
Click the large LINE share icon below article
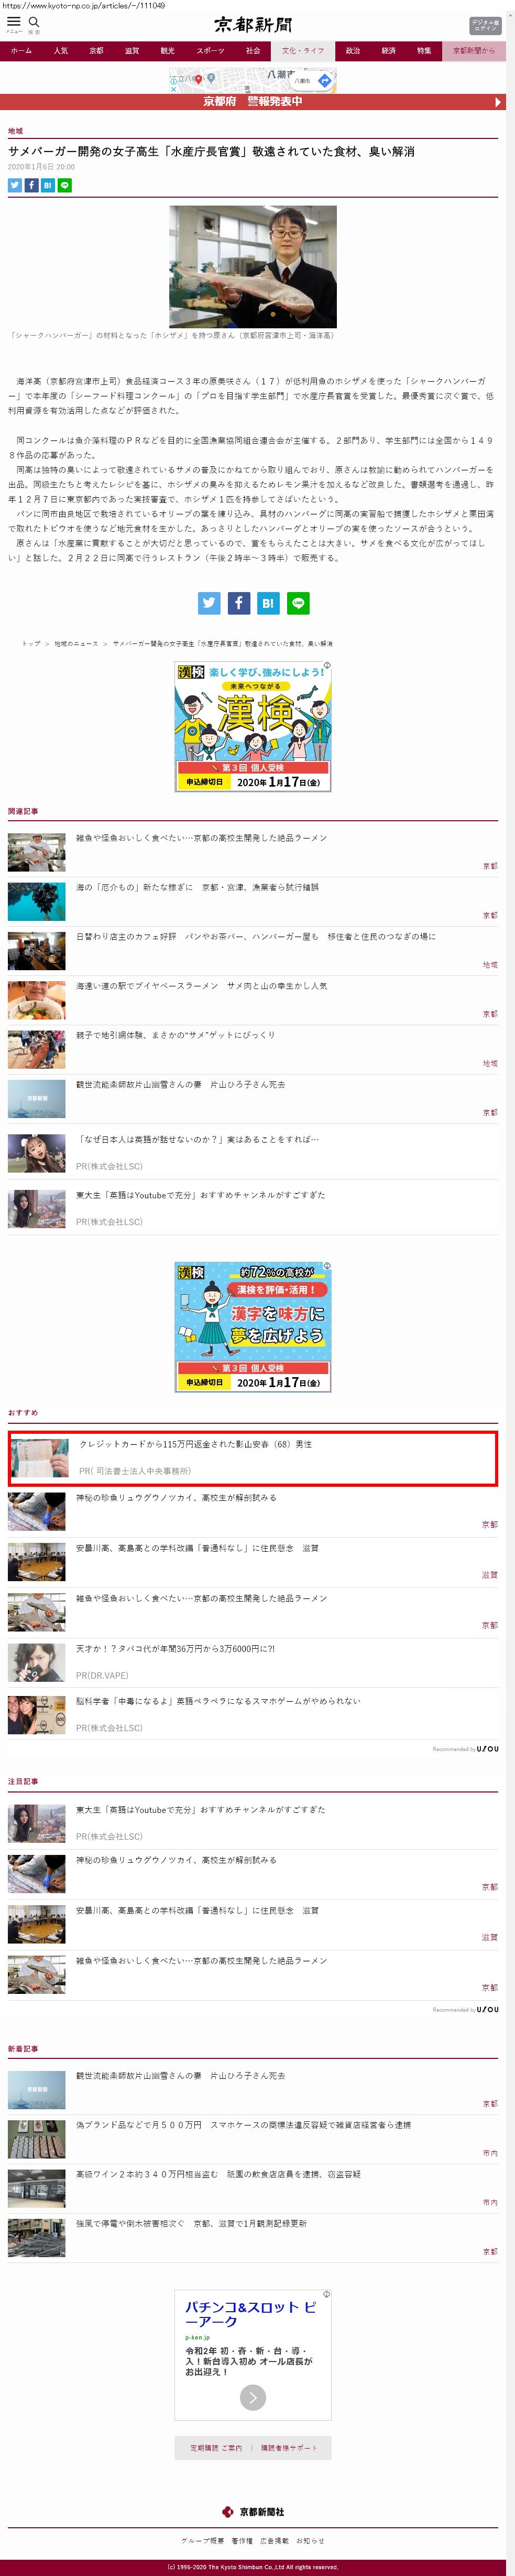tap(298, 603)
